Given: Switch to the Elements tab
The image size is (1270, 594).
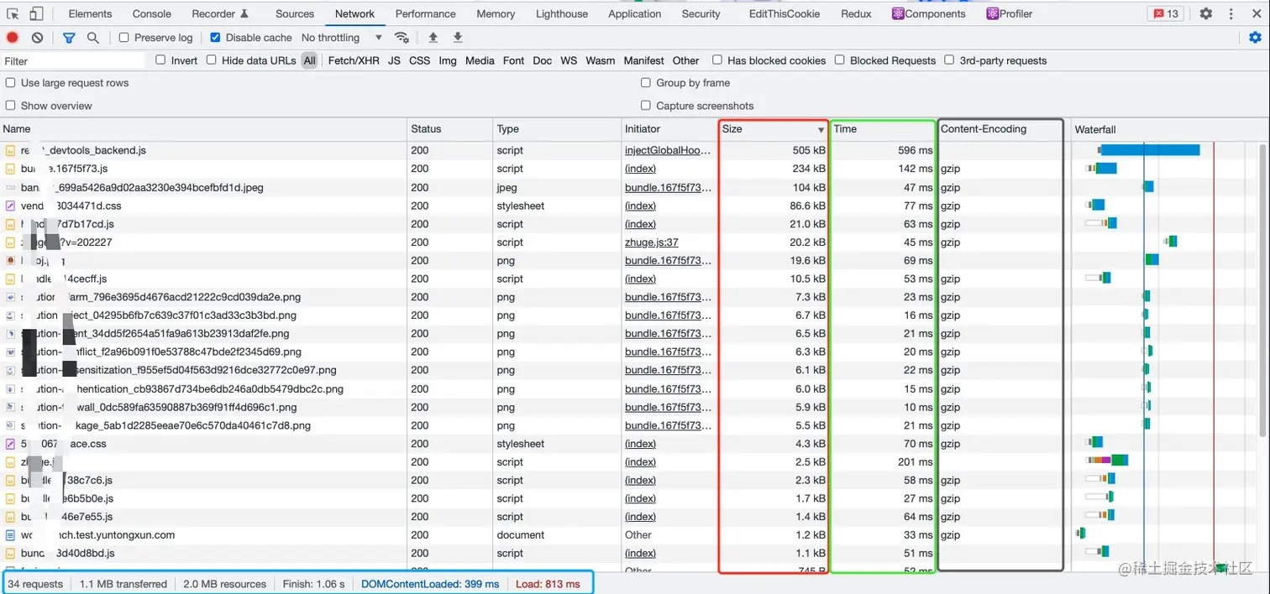Looking at the screenshot, I should point(90,13).
